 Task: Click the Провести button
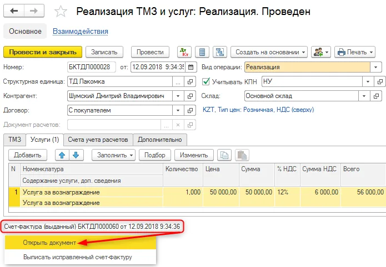click(150, 52)
